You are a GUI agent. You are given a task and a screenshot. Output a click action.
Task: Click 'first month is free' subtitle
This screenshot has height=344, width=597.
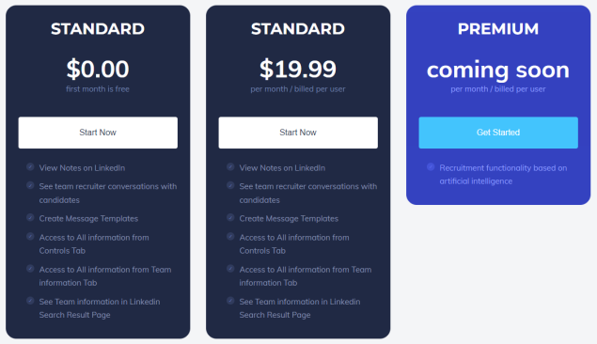[98, 89]
